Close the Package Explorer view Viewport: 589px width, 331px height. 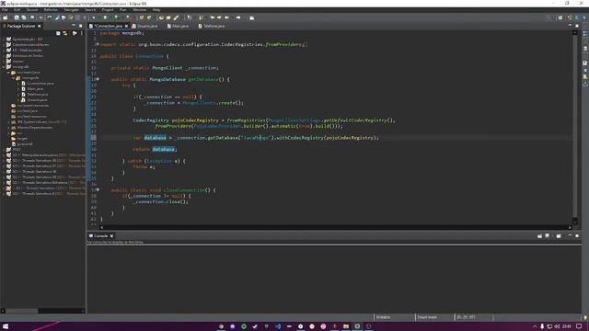(39, 26)
